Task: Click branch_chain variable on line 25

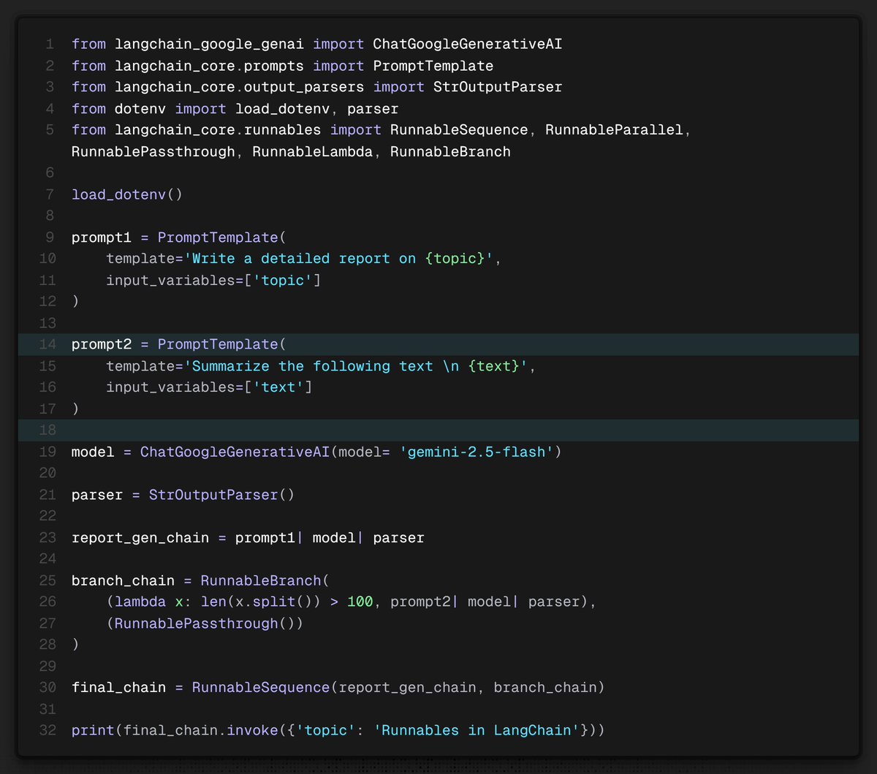Action: pos(123,581)
